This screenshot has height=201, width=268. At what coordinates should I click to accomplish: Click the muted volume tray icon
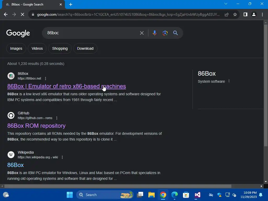(234, 195)
